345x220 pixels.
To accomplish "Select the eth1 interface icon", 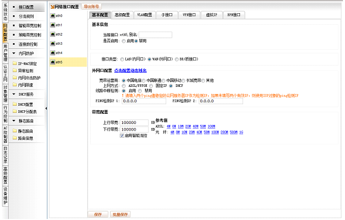I will click(52, 25).
